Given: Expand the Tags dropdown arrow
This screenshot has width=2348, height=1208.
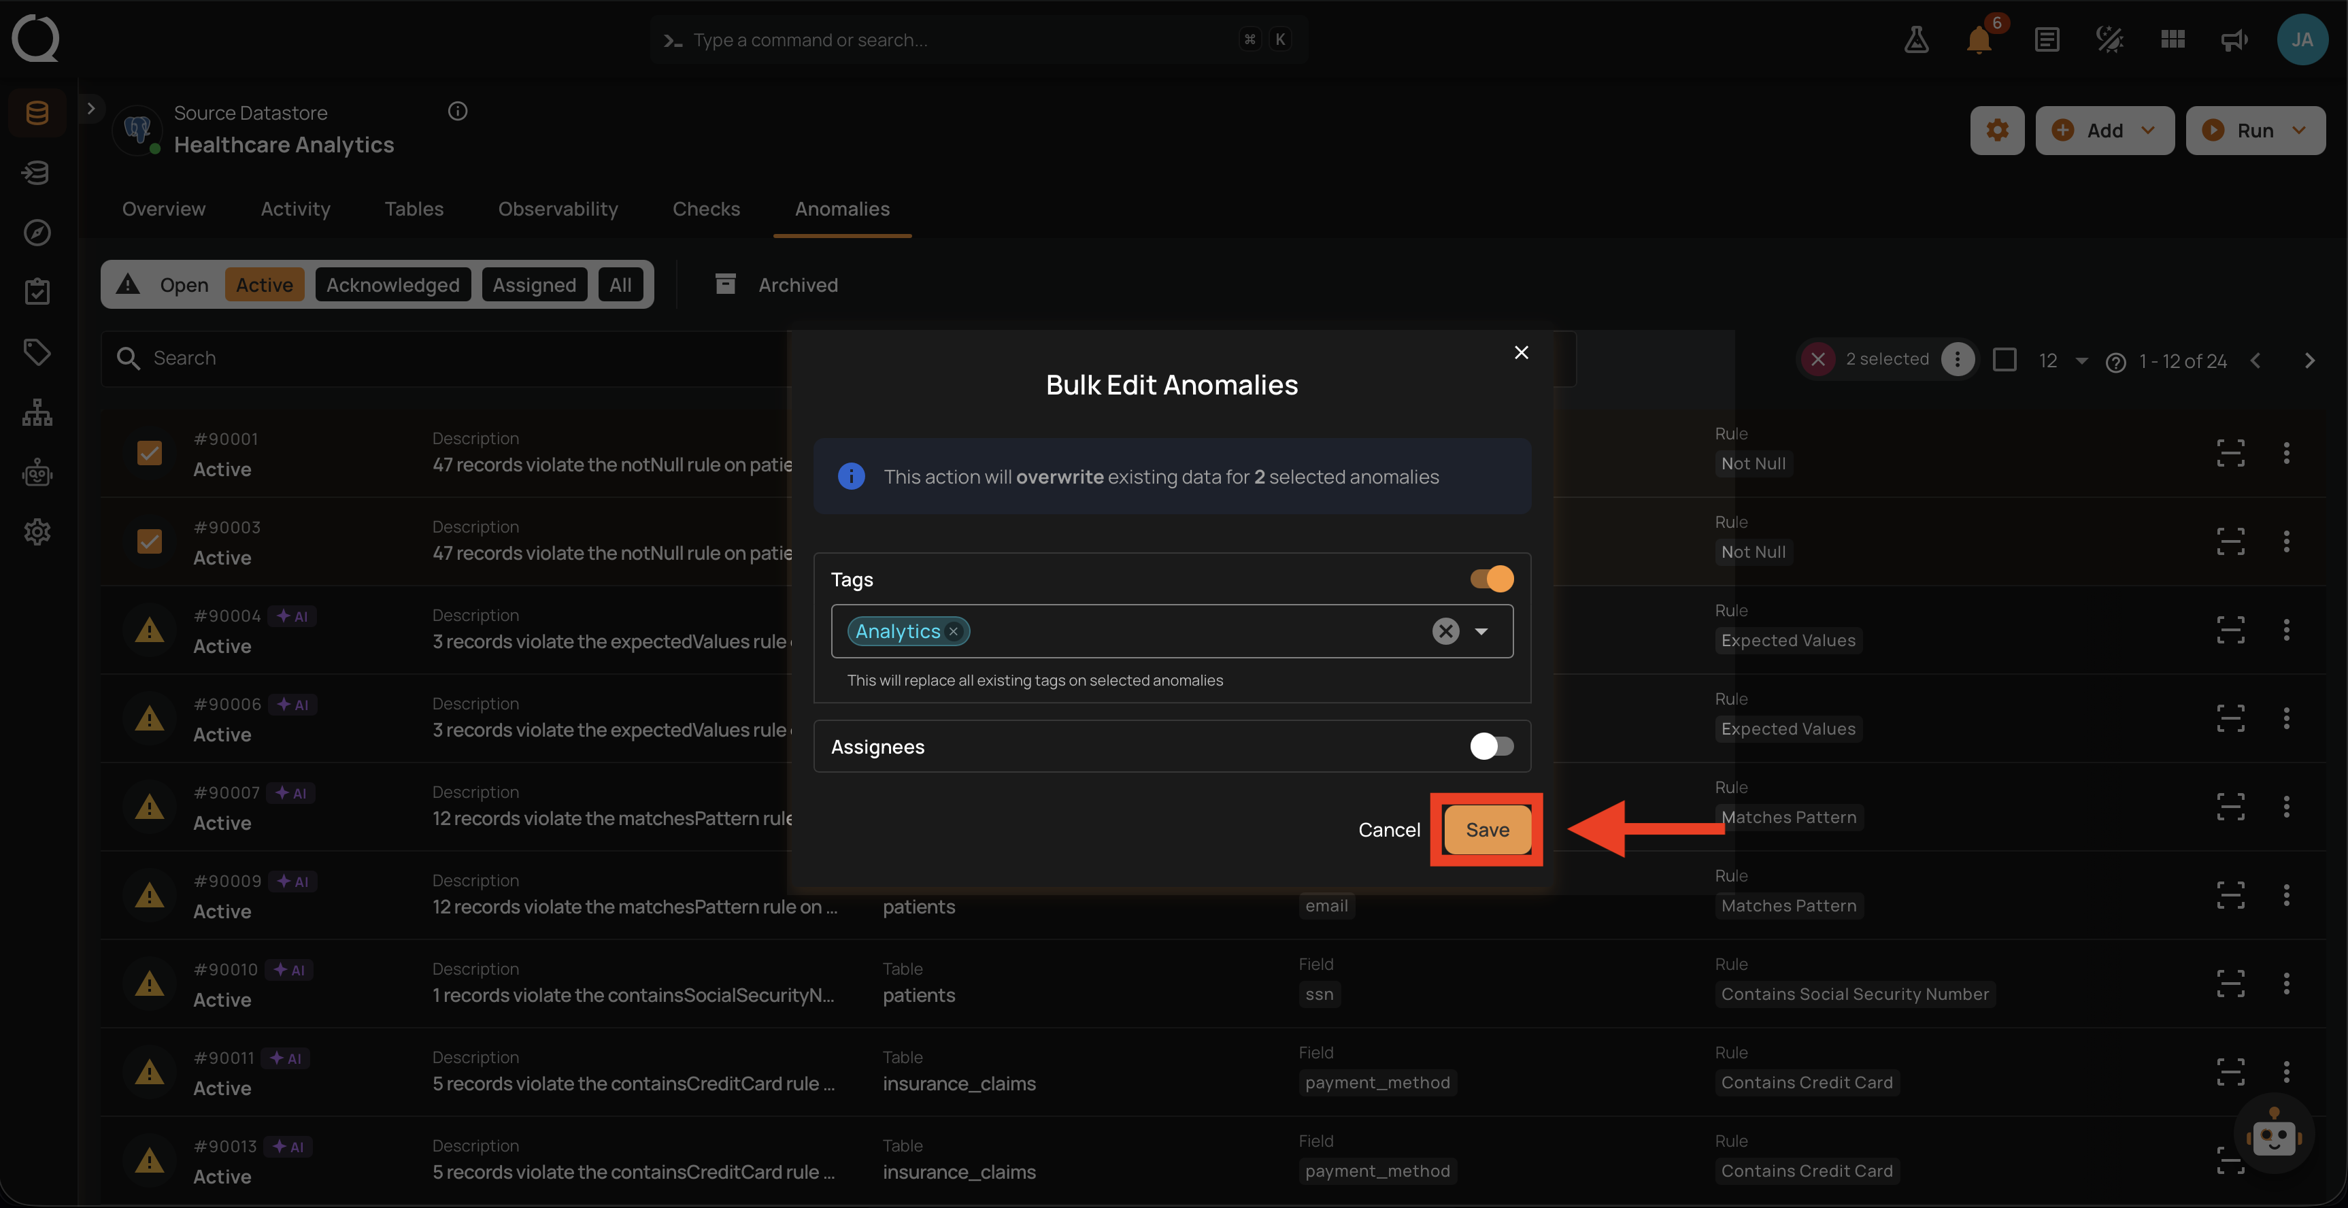Looking at the screenshot, I should 1481,631.
